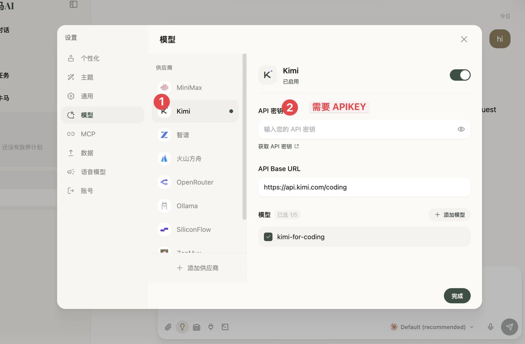The image size is (525, 344).
Task: Show API key with the eye icon
Action: [461, 129]
